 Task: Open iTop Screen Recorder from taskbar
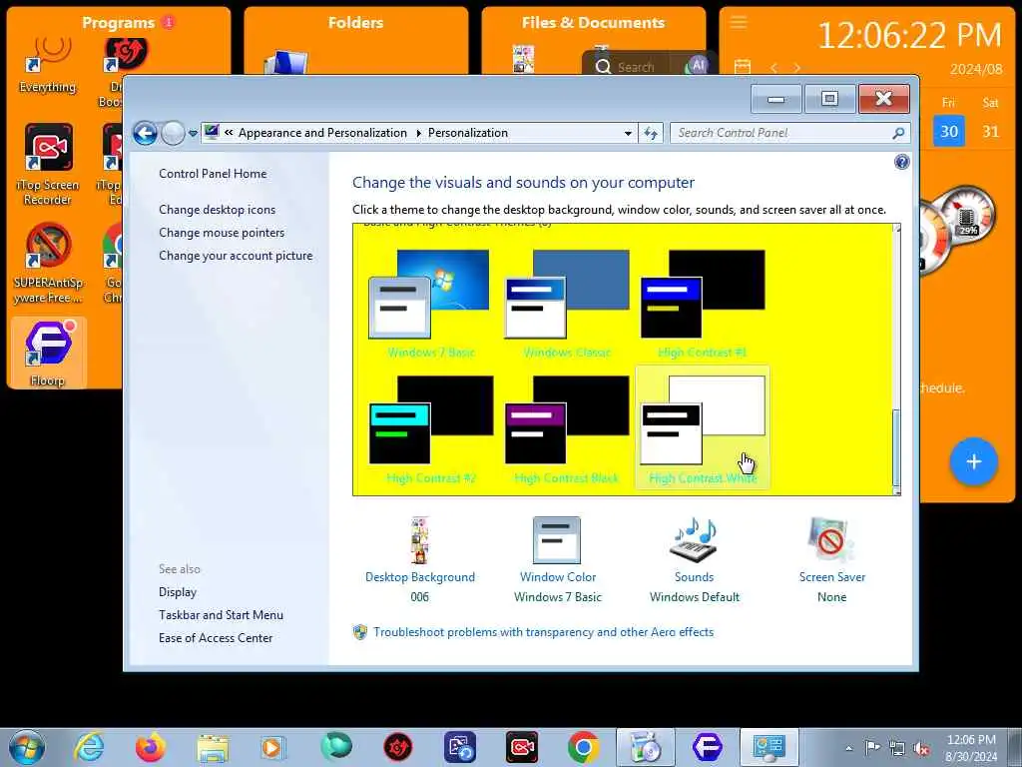pos(522,747)
